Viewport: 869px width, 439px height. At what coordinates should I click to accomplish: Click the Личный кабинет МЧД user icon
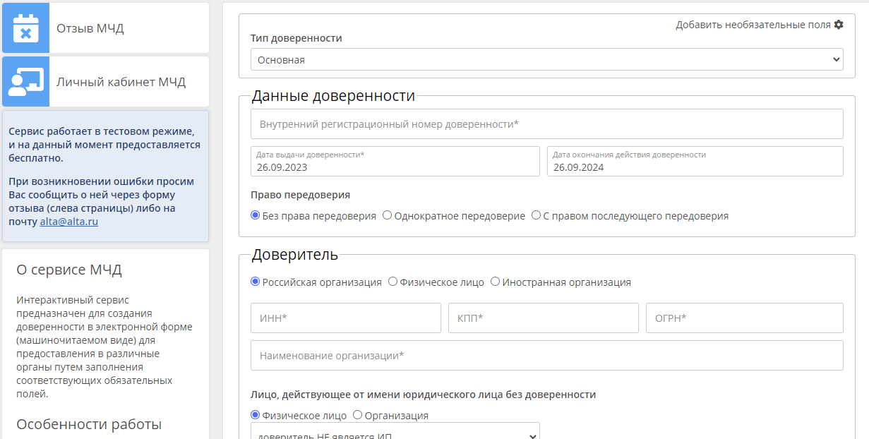pyautogui.click(x=25, y=81)
